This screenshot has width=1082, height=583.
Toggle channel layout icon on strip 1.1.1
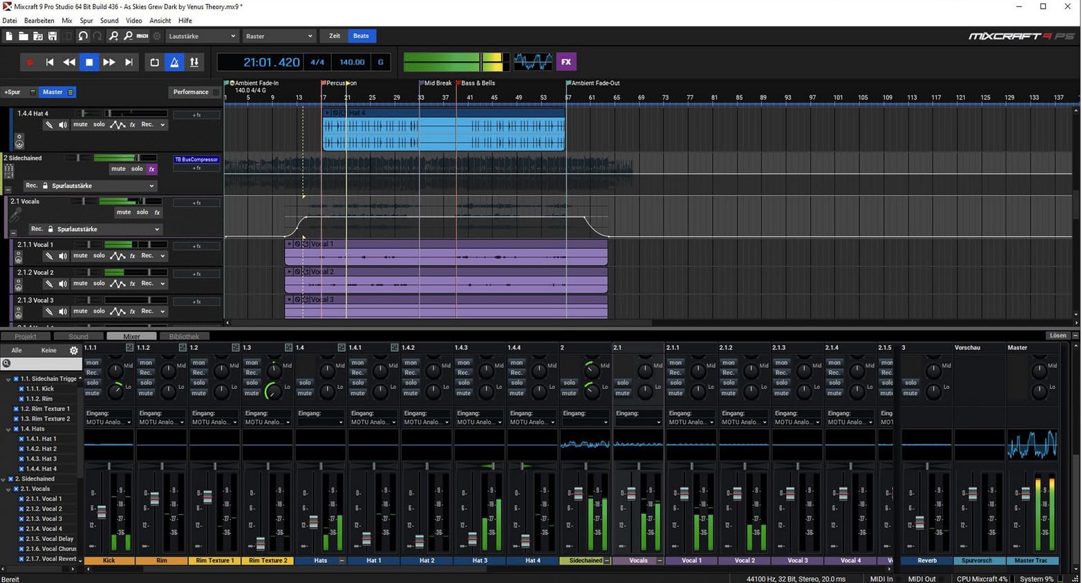129,348
